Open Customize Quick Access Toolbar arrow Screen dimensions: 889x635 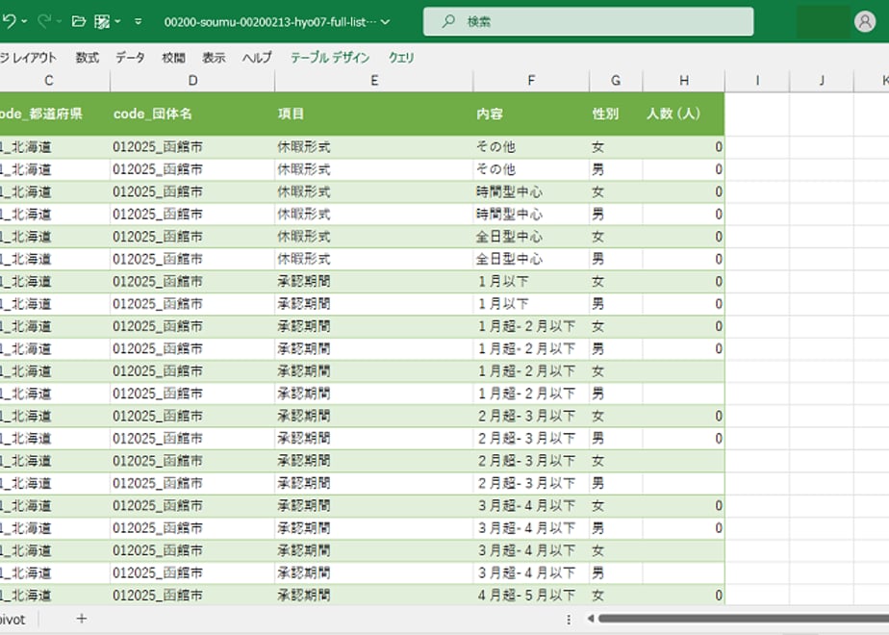(139, 21)
